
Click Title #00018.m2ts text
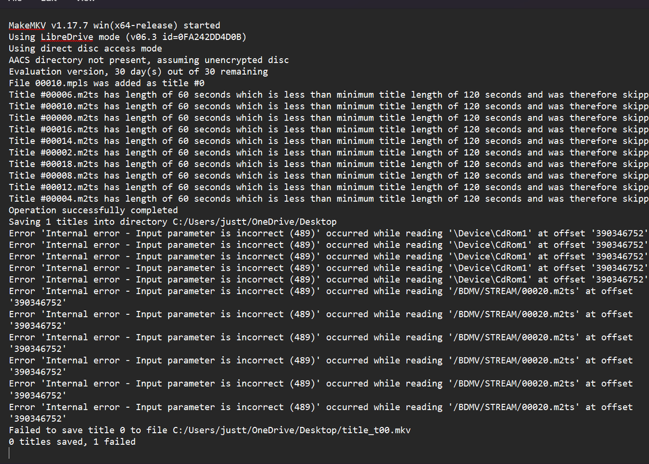click(x=53, y=165)
